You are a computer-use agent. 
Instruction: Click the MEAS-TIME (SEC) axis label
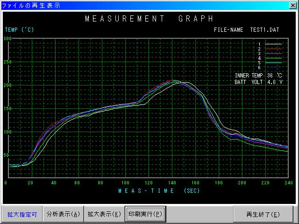159,191
